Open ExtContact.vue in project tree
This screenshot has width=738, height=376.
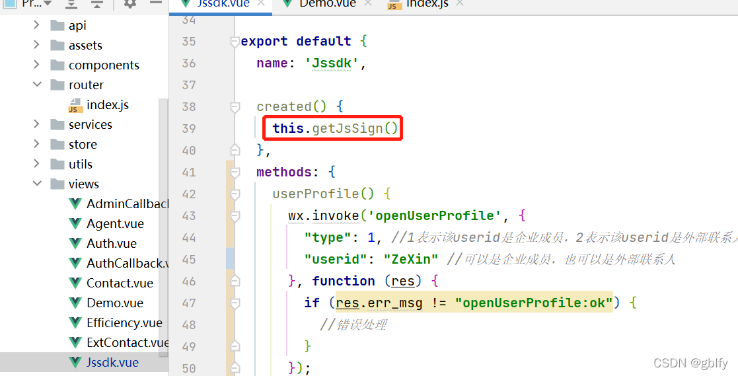click(128, 342)
